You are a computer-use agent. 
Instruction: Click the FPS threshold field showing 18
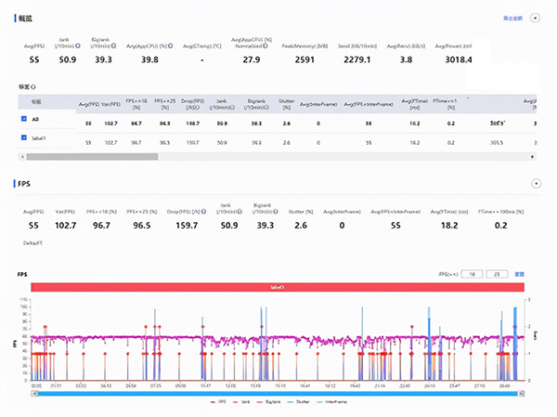473,275
